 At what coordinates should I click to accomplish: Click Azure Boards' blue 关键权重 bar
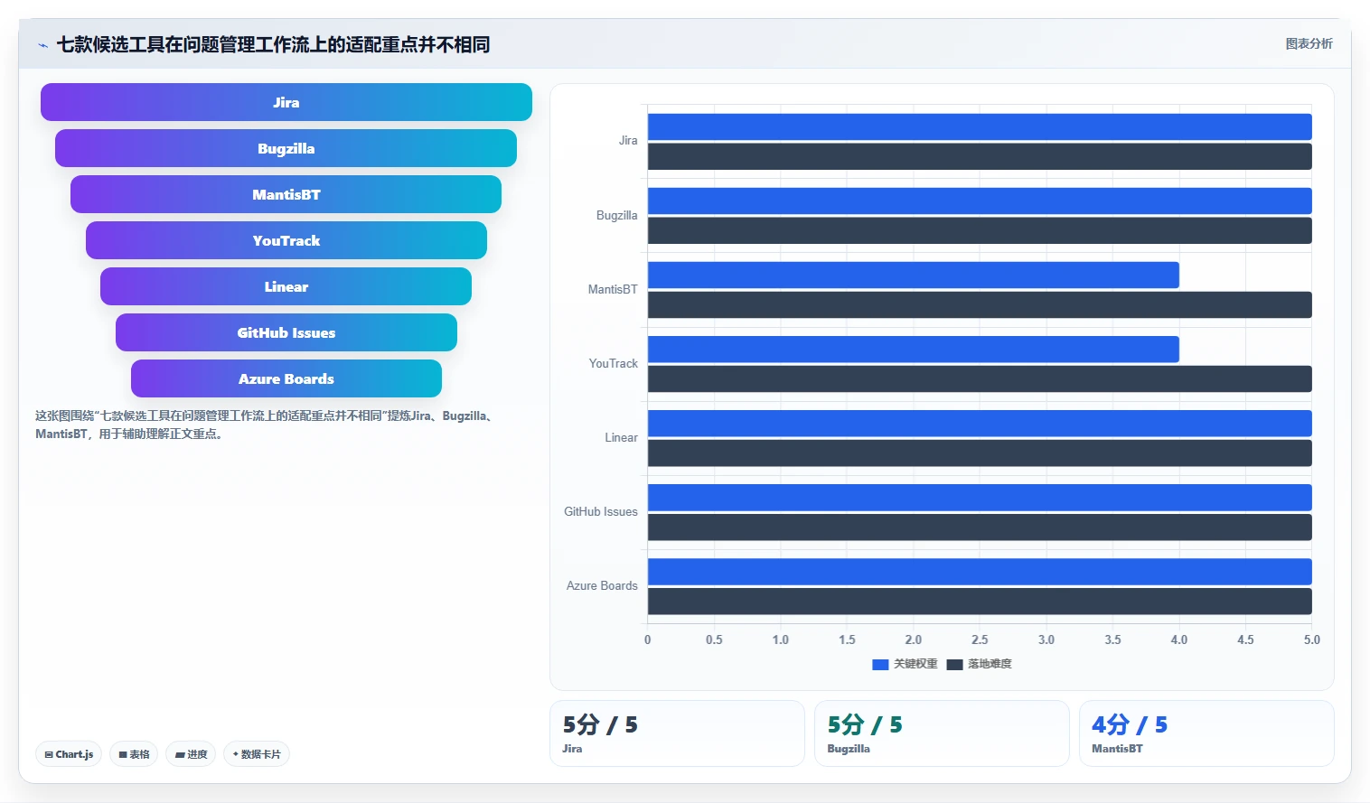[x=980, y=571]
